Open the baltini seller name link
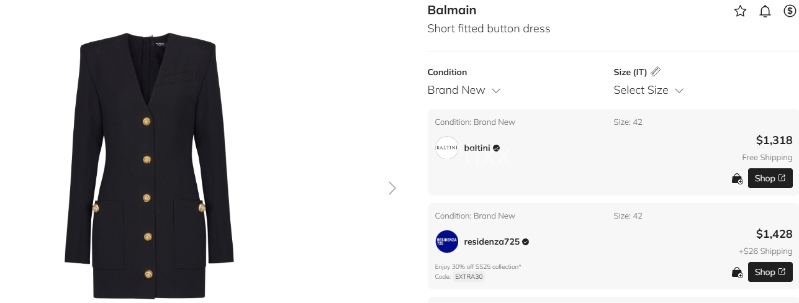This screenshot has height=303, width=799. click(x=477, y=148)
